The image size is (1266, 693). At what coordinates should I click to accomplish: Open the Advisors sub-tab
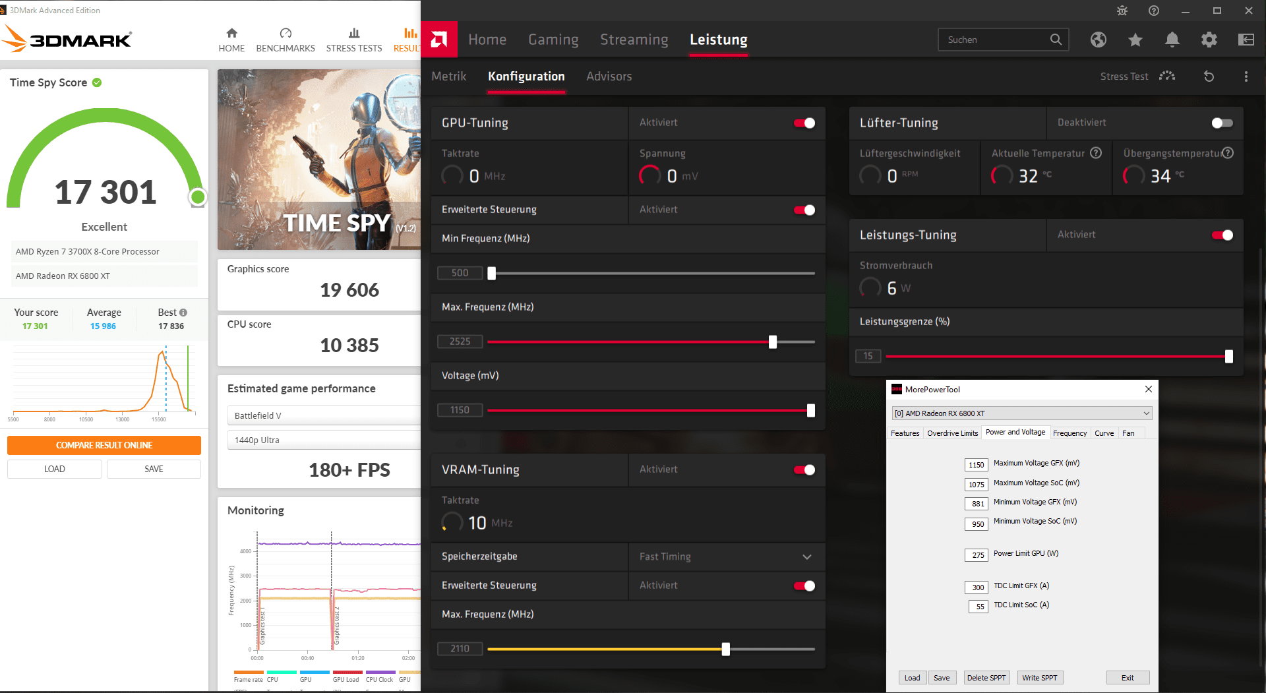[x=609, y=76]
